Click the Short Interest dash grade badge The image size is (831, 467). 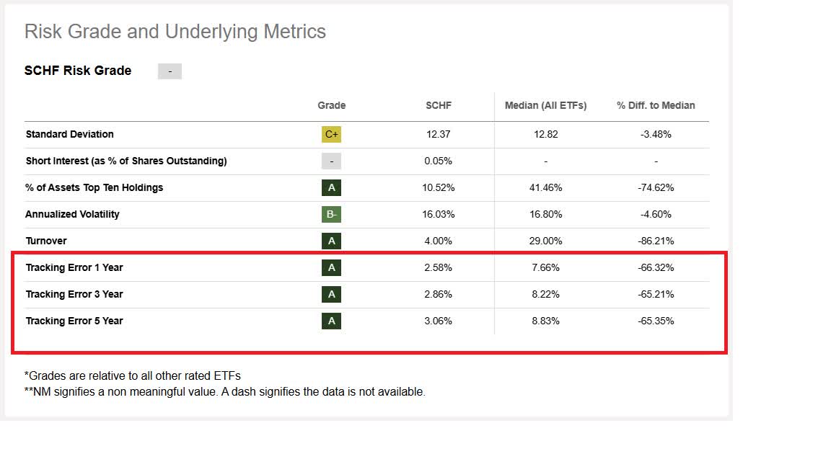pos(331,161)
